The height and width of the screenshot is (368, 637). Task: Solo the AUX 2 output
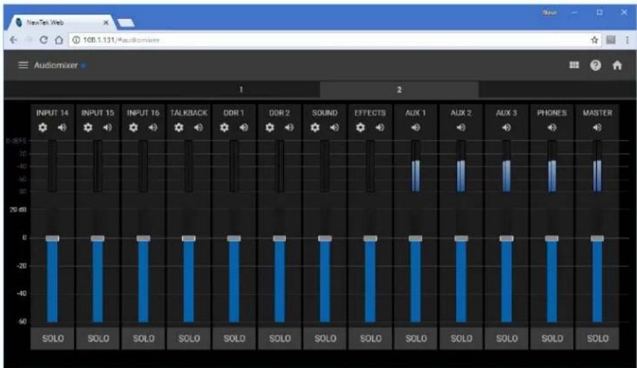coord(462,338)
